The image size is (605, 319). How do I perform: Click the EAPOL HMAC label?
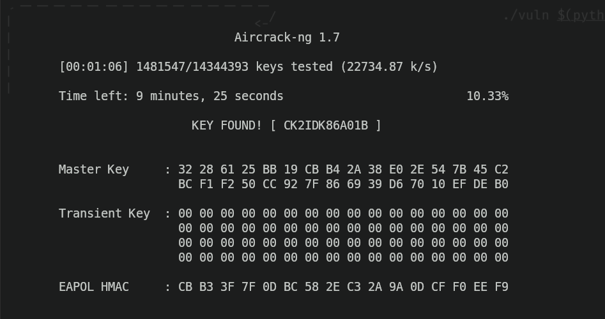(x=93, y=287)
